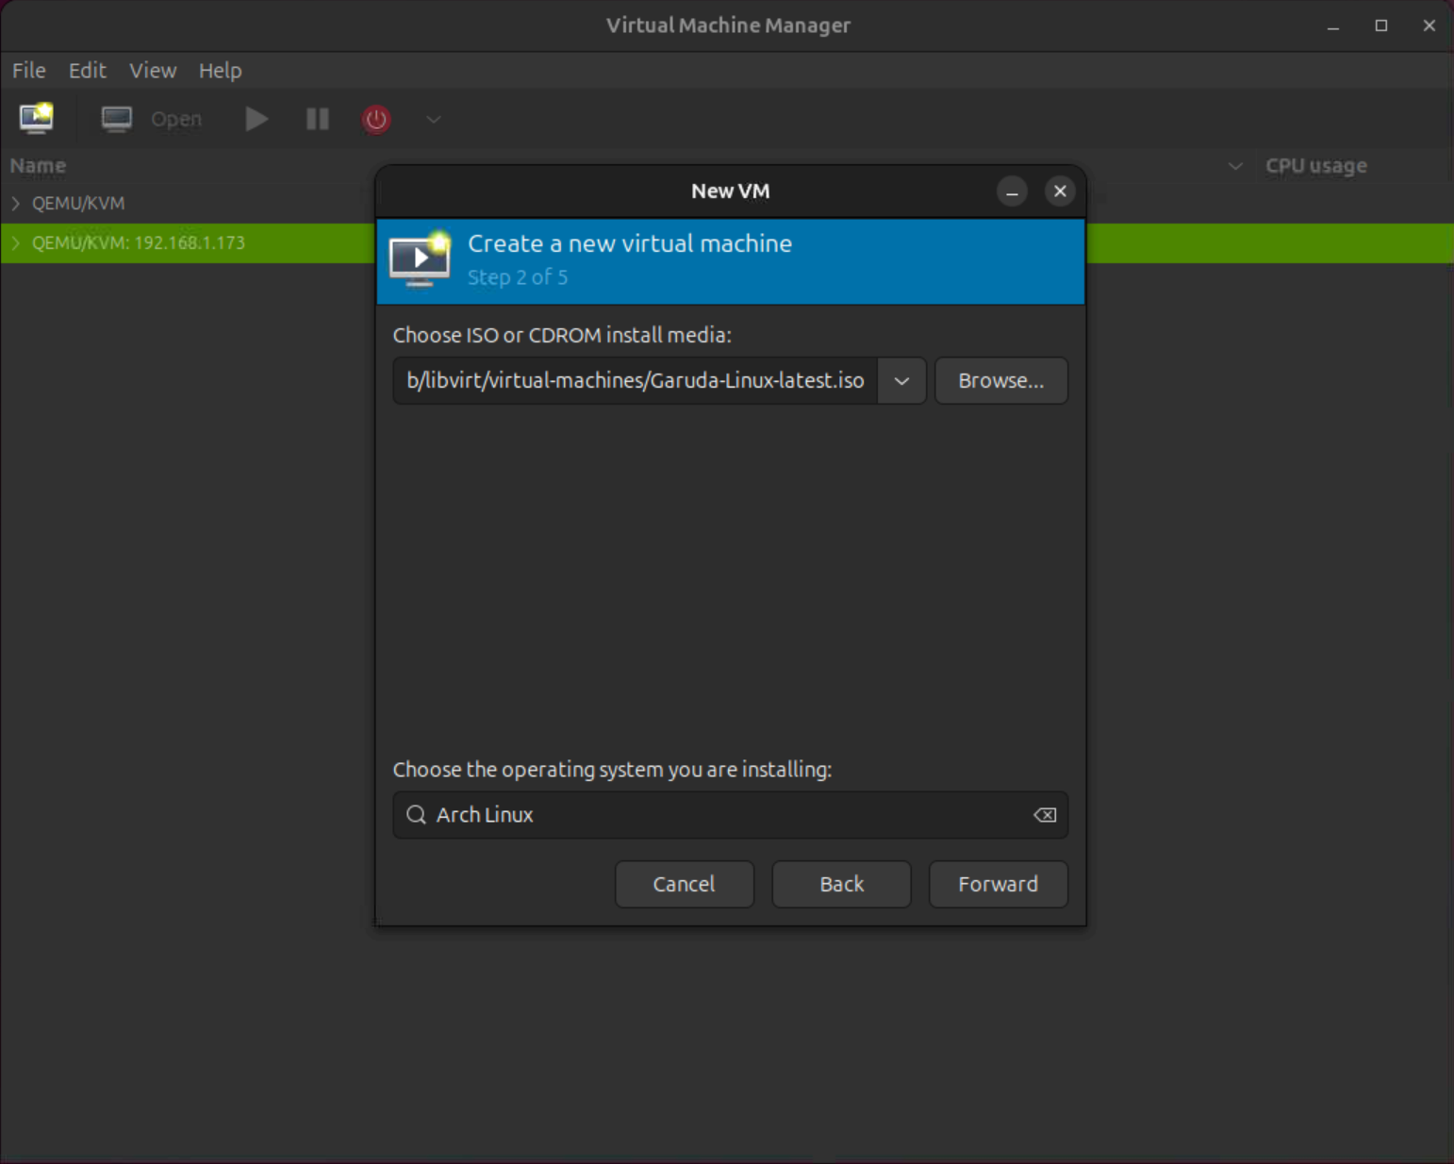Select the create new virtual machine icon
The image size is (1454, 1164).
(36, 119)
